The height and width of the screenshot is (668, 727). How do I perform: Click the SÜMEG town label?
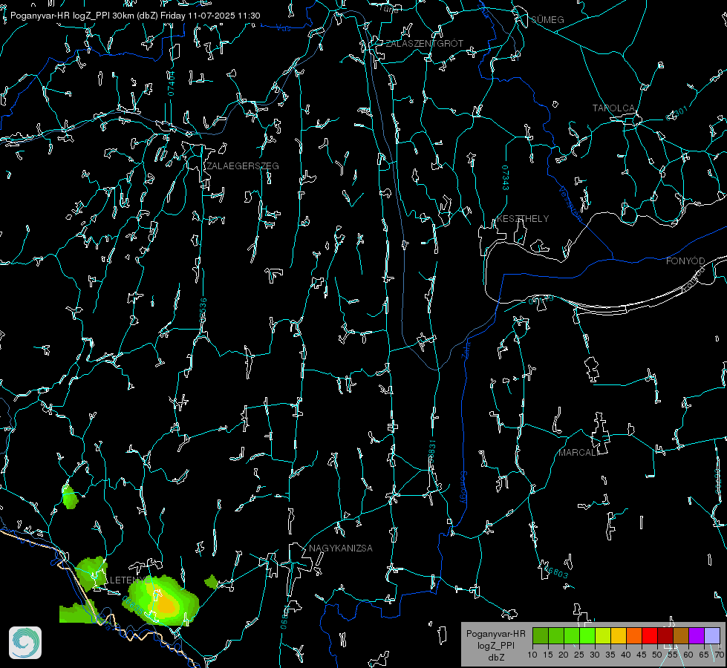pos(547,20)
